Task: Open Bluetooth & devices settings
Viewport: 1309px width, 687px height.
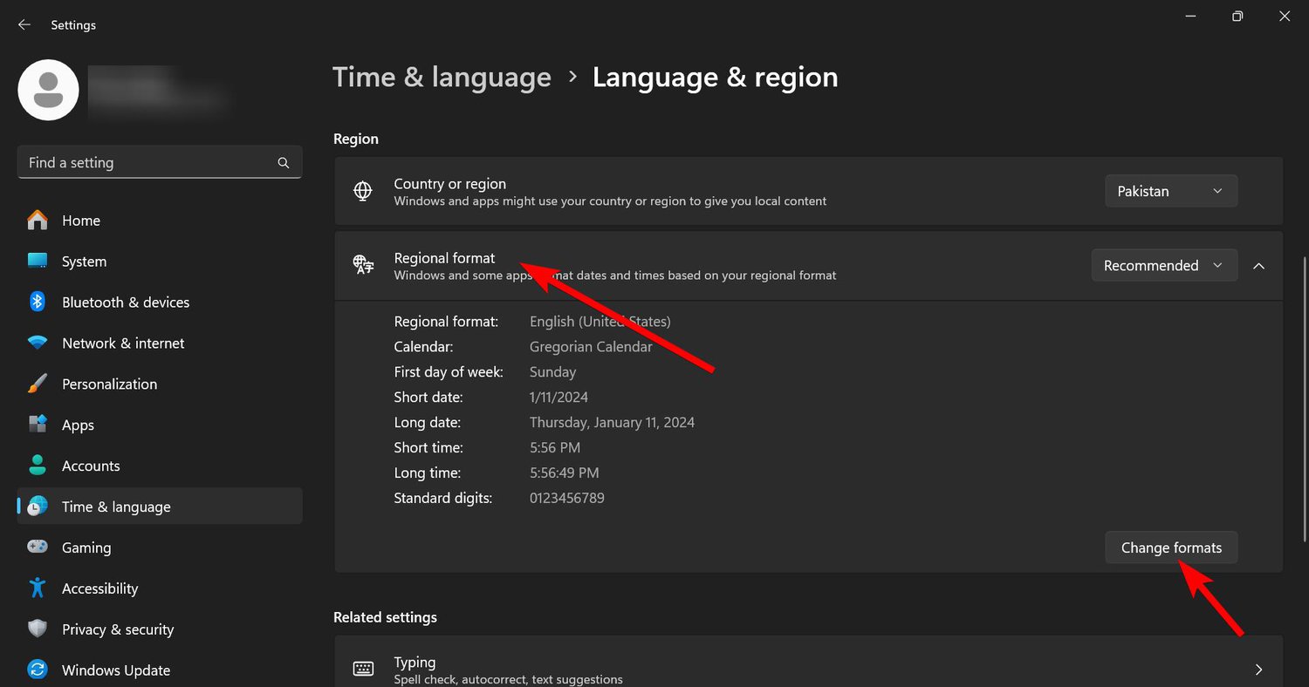Action: tap(126, 302)
